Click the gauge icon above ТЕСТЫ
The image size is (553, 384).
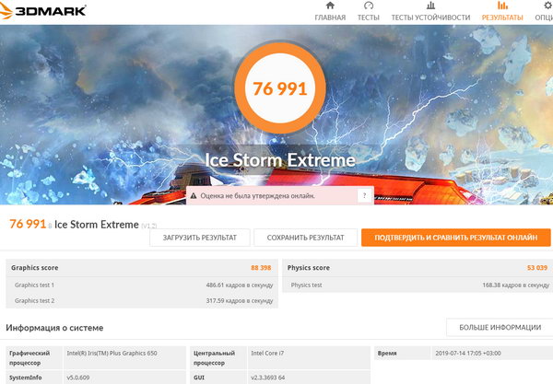pos(369,6)
